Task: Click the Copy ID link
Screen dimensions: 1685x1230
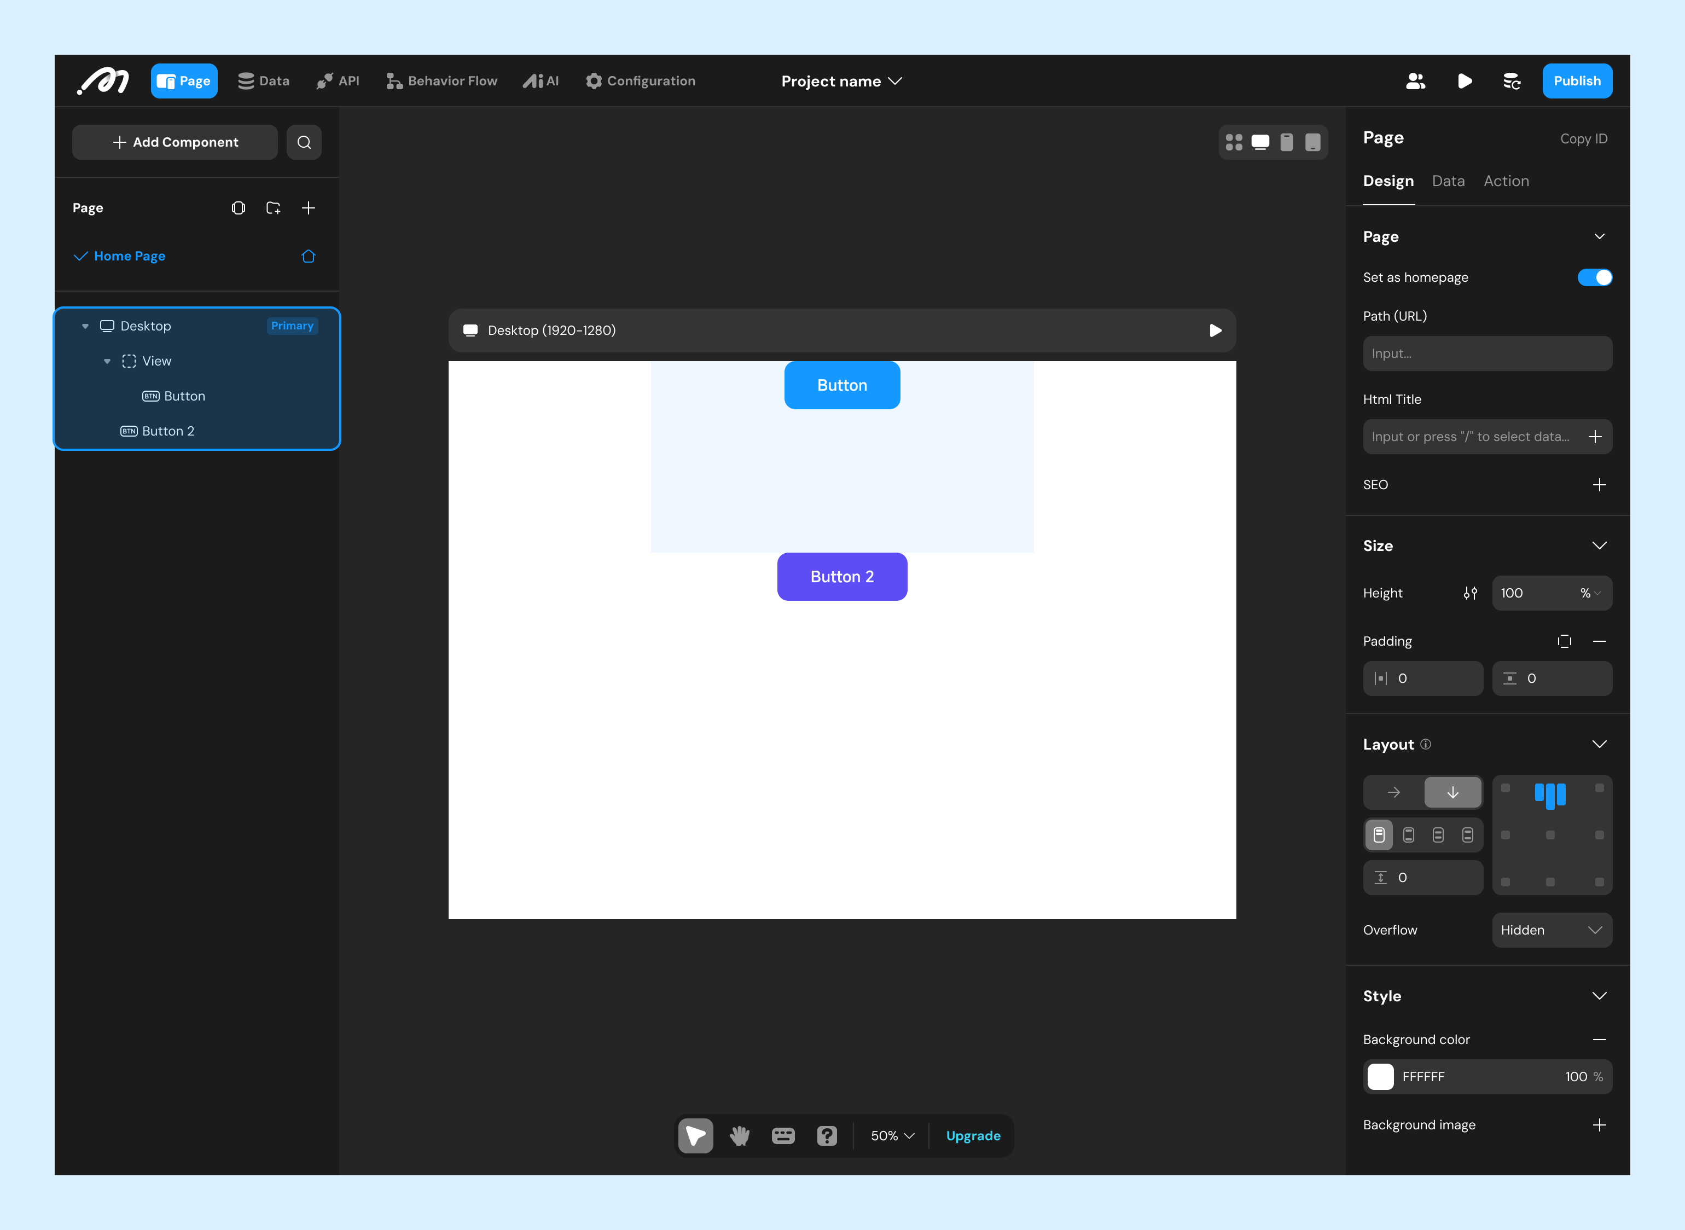Action: tap(1583, 138)
